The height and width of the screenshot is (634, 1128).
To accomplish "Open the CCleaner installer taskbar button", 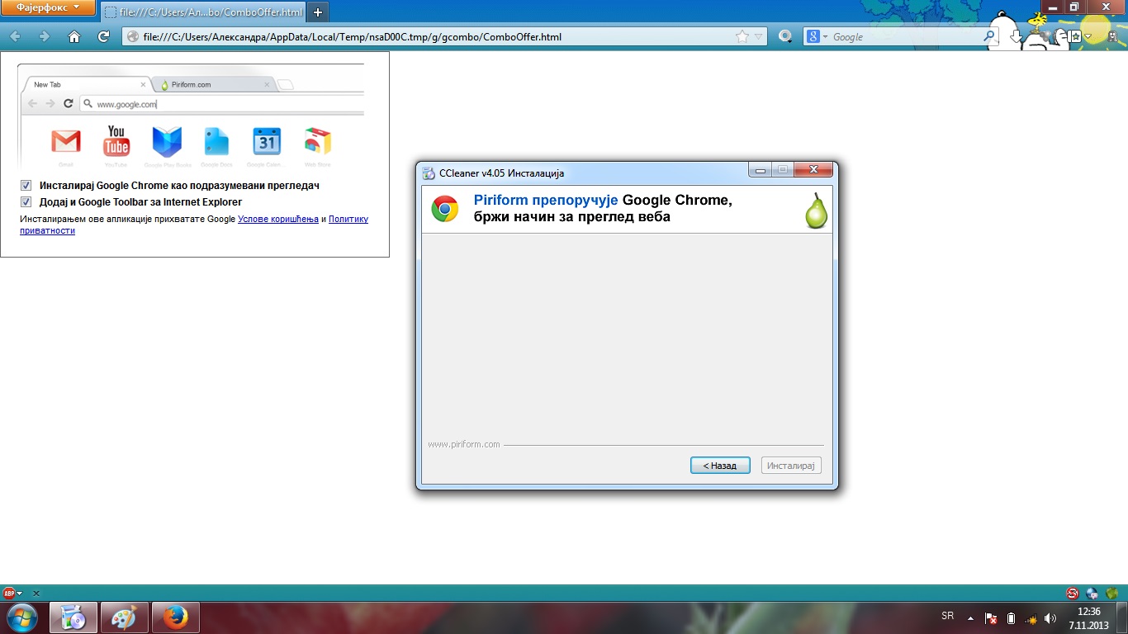I will point(73,617).
